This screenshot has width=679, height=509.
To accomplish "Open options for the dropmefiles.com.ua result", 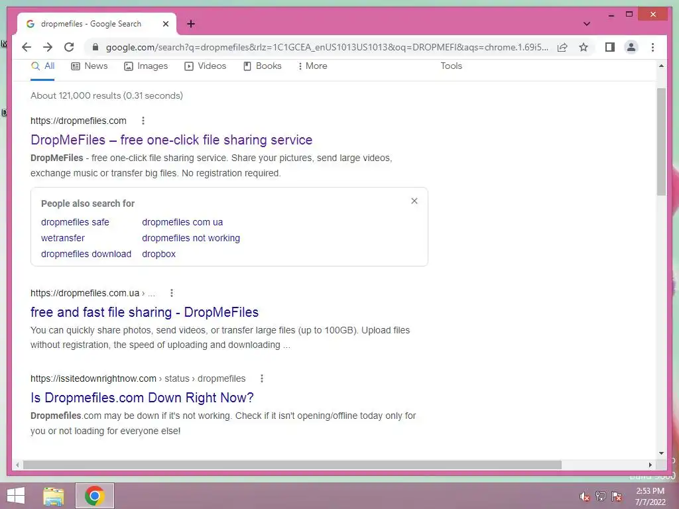I will tap(172, 293).
